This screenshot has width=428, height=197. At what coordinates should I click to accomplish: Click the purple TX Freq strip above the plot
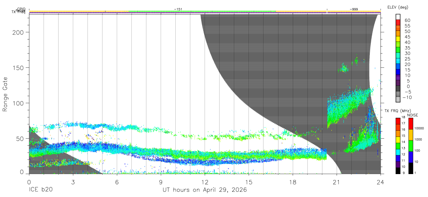pyautogui.click(x=205, y=13)
